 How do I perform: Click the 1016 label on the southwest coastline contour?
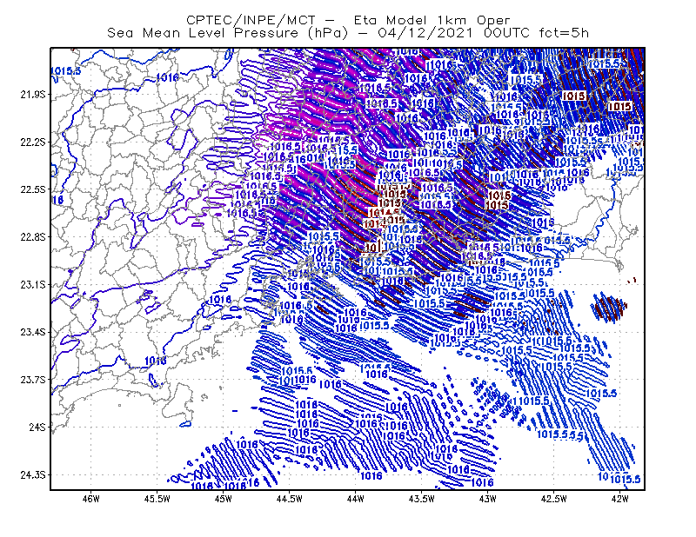(x=156, y=361)
